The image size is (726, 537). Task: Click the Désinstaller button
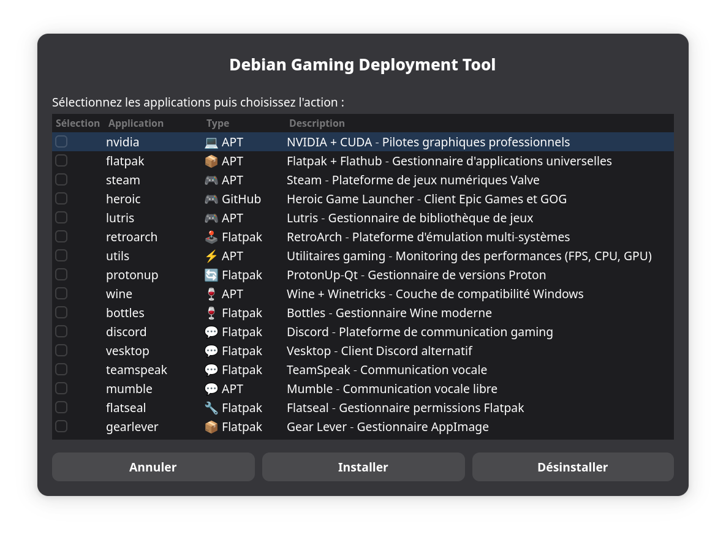(572, 467)
